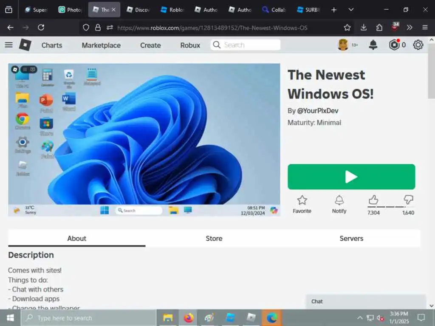
Task: Click the extension icon with 34 badge
Action: tap(395, 27)
